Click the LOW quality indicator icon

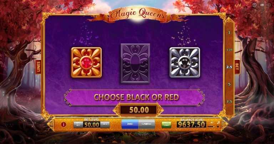(x=262, y=5)
